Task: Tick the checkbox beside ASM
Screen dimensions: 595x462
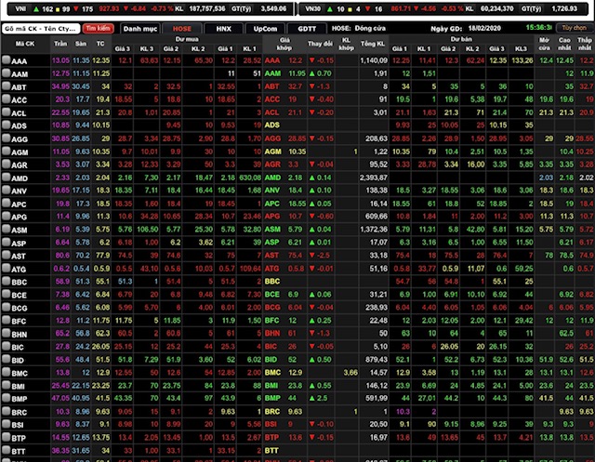Action: [6, 229]
